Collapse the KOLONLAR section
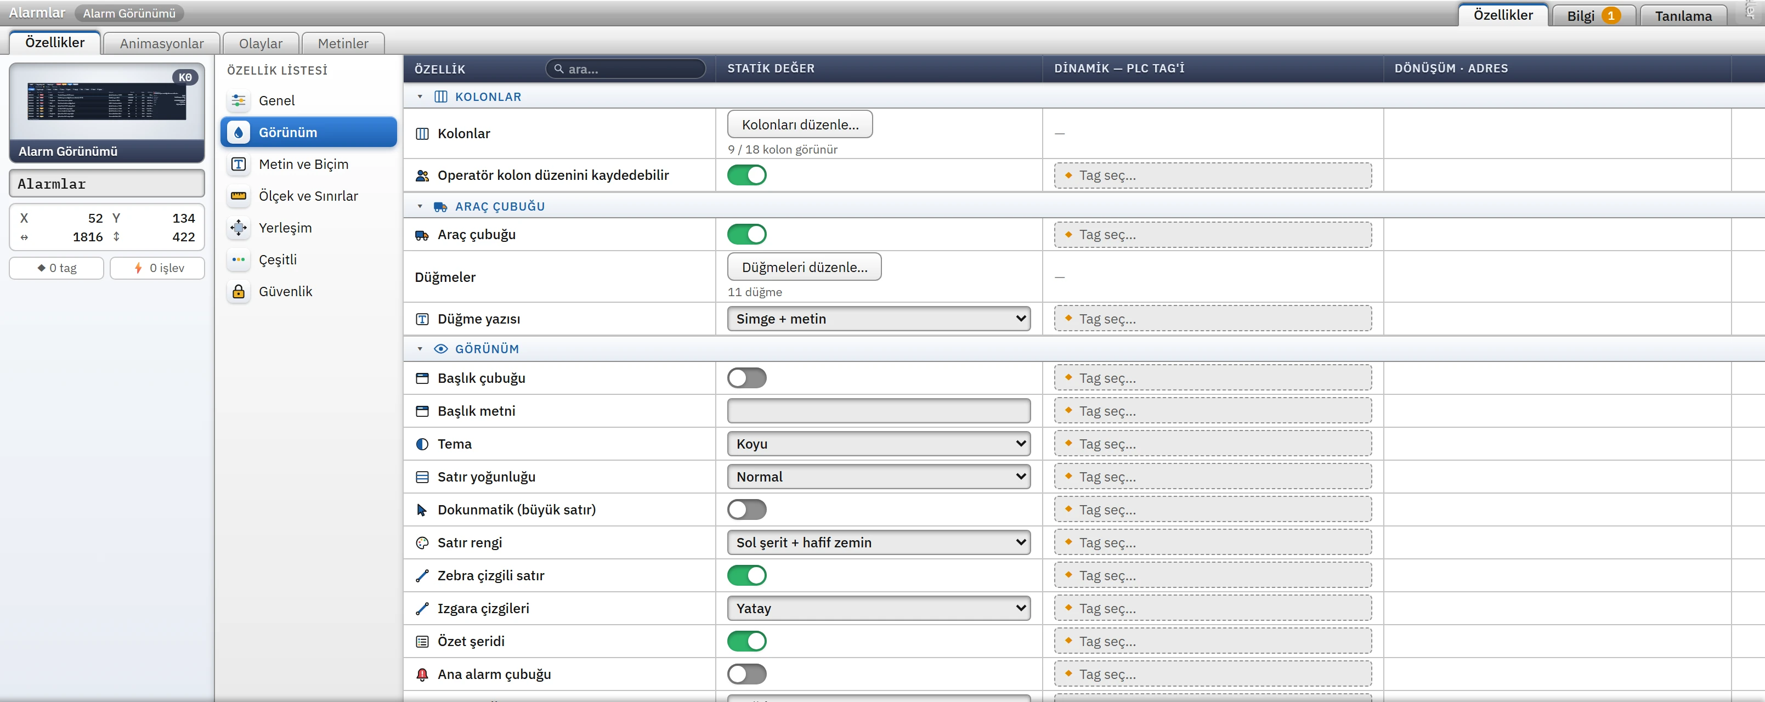Image resolution: width=1765 pixels, height=702 pixels. click(420, 97)
